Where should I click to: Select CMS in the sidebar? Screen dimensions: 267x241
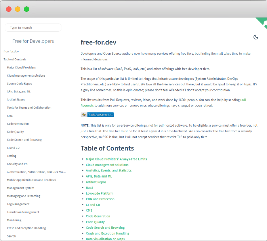coord(10,116)
